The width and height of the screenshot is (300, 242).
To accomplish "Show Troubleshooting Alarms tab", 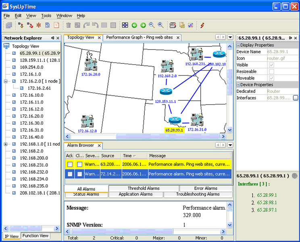I will pyautogui.click(x=198, y=194).
